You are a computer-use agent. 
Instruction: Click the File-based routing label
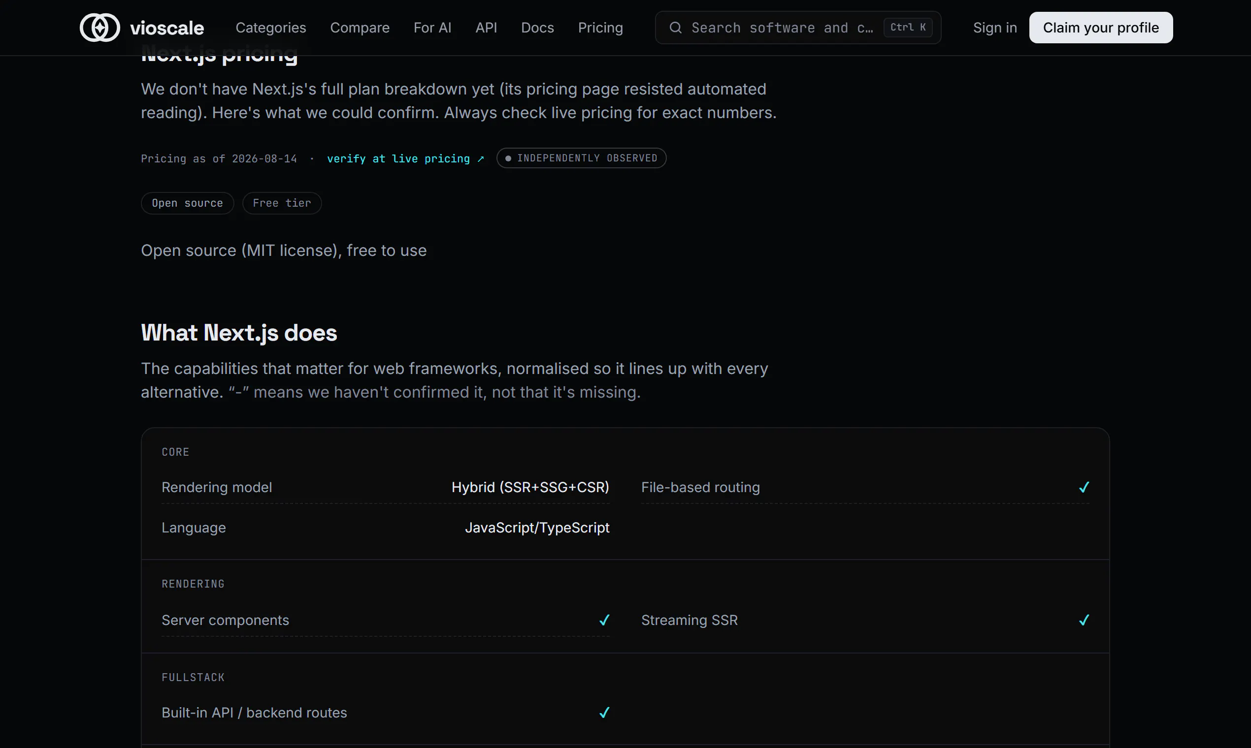(700, 487)
